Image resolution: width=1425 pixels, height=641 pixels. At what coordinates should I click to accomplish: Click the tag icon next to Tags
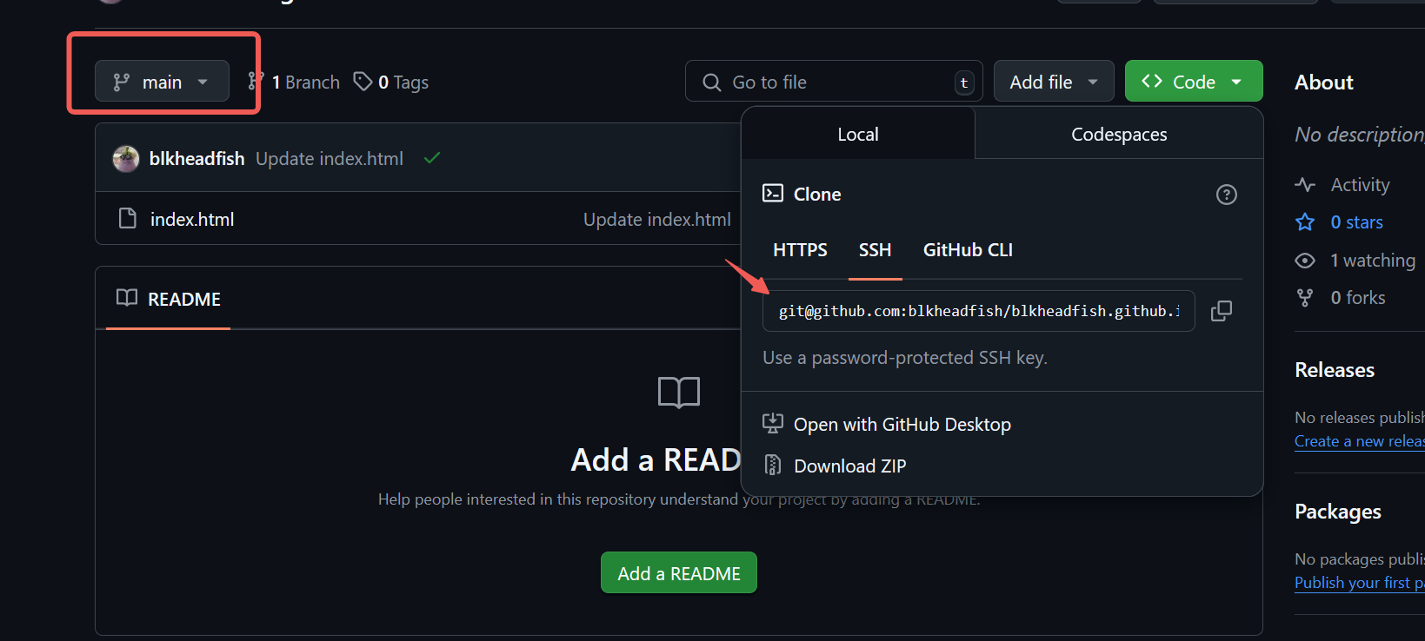coord(363,82)
